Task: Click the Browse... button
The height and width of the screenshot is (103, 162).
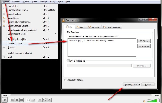Action: click(142, 66)
